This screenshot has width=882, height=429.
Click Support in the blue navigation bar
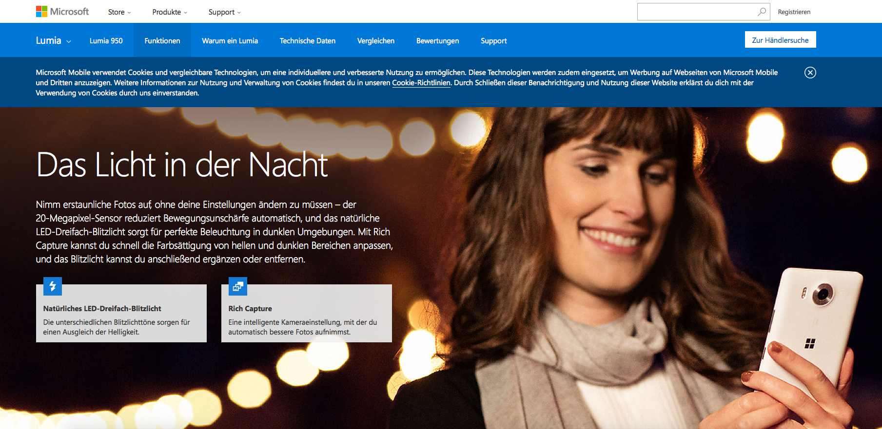(x=493, y=41)
